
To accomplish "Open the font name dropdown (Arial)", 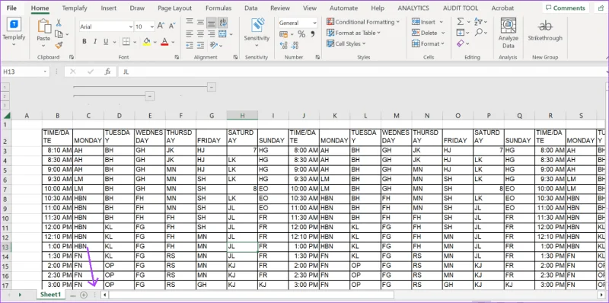I will click(x=131, y=27).
